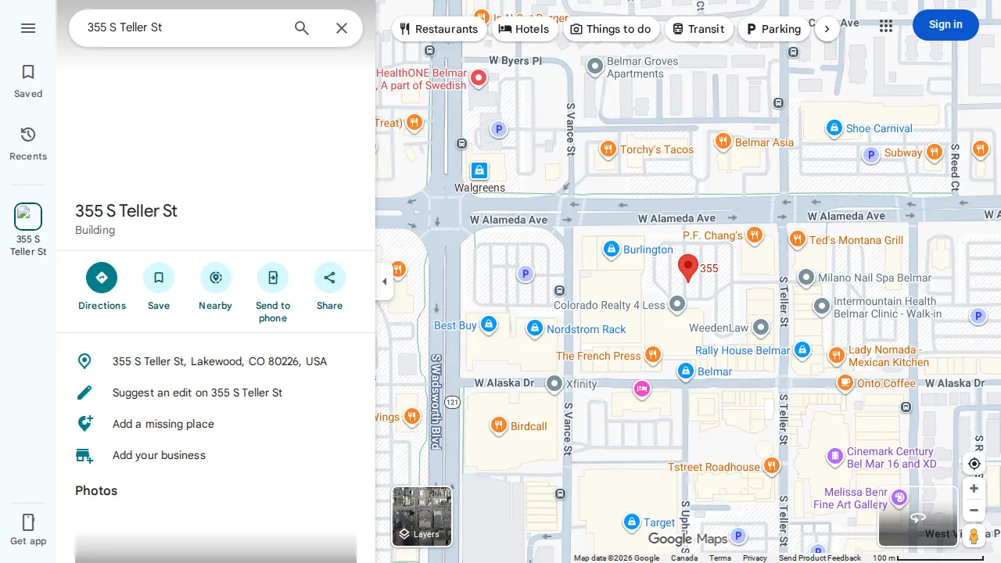This screenshot has height=563, width=1001.
Task: Open the main hamburger menu
Action: coord(28,28)
